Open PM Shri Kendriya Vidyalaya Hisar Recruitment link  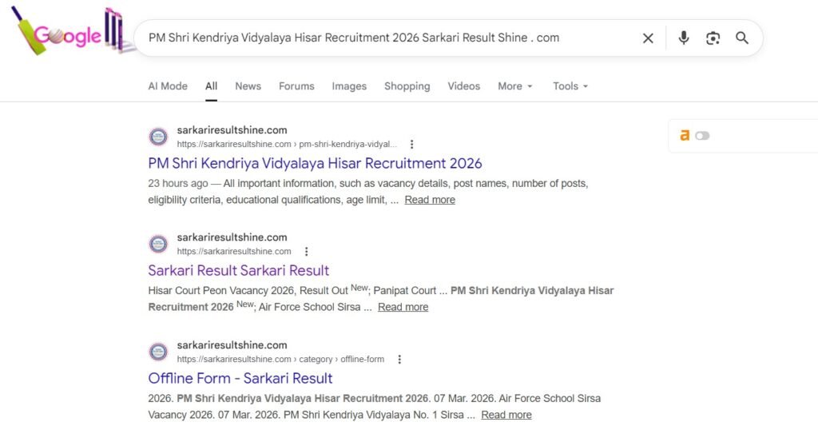(315, 164)
